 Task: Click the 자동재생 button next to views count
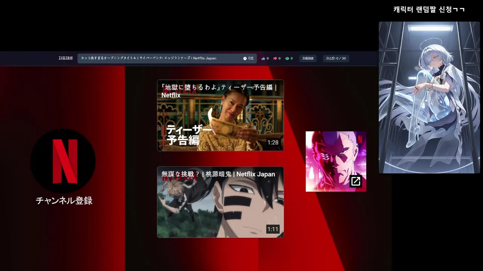308,58
